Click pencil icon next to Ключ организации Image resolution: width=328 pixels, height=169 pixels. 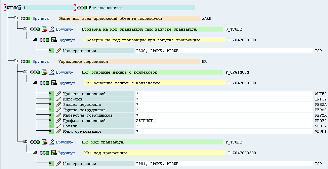pos(59,131)
